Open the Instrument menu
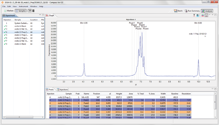Image resolution: width=219 pixels, height=125 pixels. pyautogui.click(x=23, y=6)
